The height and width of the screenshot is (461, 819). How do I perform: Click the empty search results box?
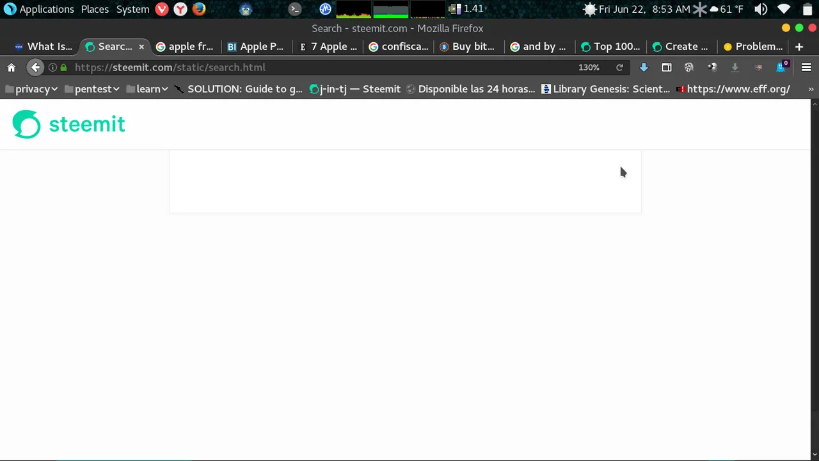(x=405, y=182)
